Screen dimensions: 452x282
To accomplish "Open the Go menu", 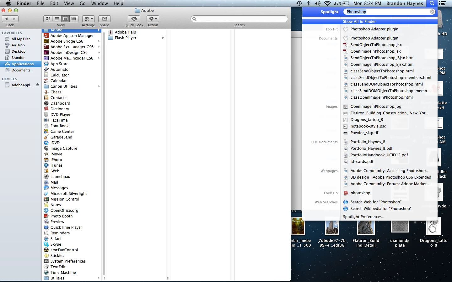I will (x=83, y=3).
